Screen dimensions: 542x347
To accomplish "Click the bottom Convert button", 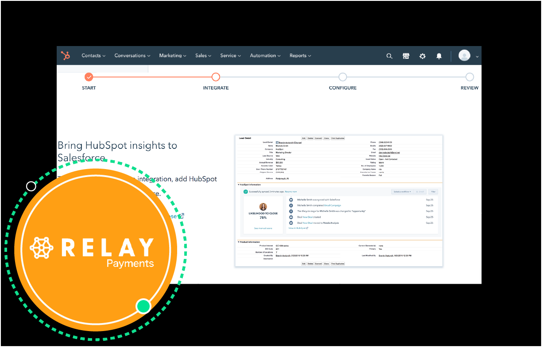I will (x=318, y=263).
